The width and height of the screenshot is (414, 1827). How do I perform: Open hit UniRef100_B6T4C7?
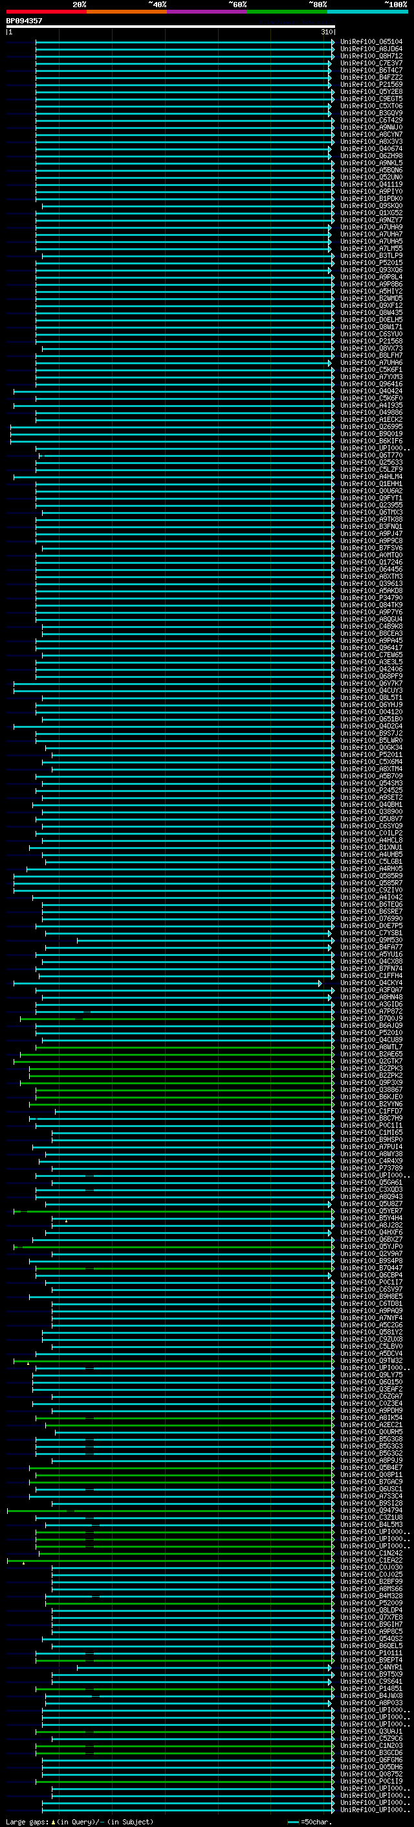(371, 70)
